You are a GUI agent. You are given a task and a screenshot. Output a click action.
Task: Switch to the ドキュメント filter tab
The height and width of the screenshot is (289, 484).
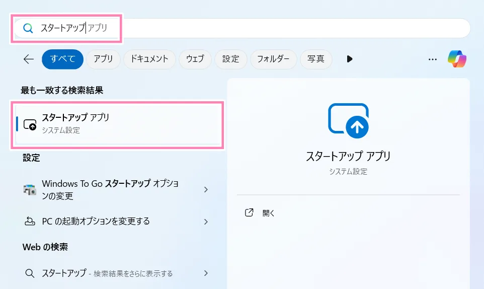[x=149, y=59]
